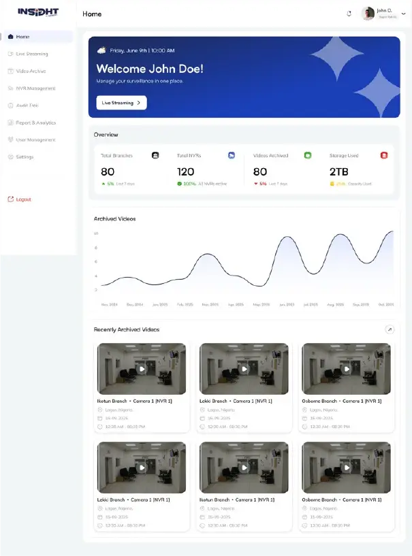Click top-row Osborne Branch Camera 1 title

(342, 401)
